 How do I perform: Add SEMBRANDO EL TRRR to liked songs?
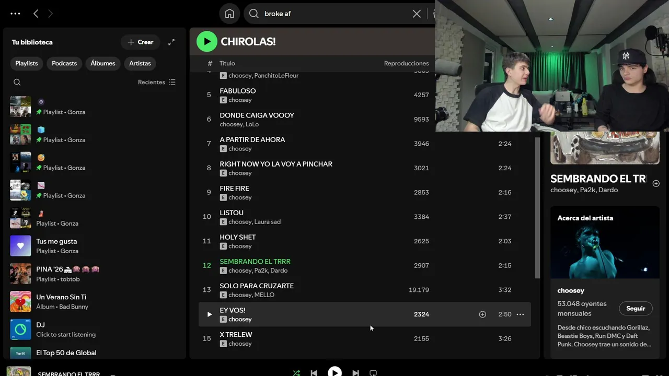(656, 183)
